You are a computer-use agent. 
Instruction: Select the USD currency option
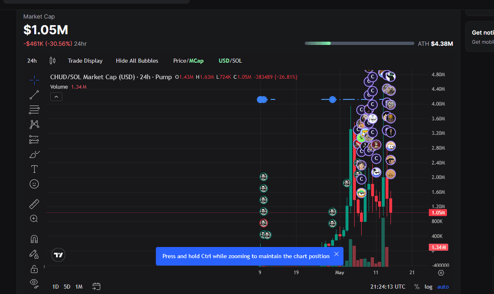click(x=224, y=61)
